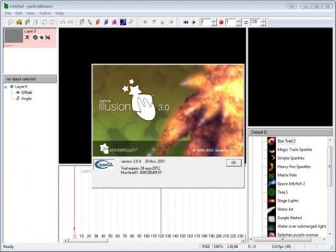This screenshot has width=336, height=252.
Task: Click the rewind to start button
Action: click(186, 22)
